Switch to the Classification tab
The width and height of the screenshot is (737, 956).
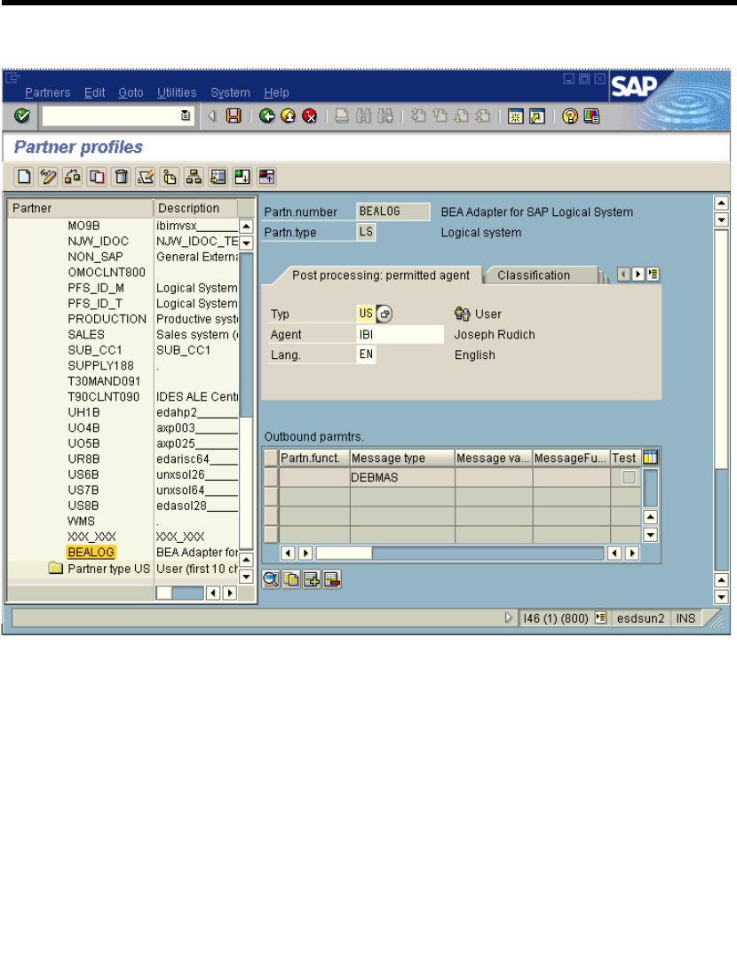coord(535,275)
